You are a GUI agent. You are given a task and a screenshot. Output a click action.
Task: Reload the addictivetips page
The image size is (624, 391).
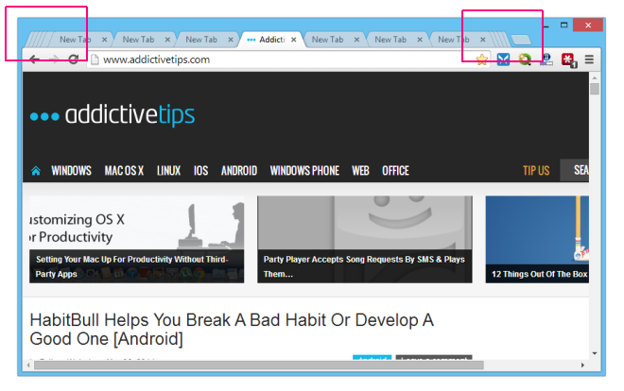coord(73,59)
